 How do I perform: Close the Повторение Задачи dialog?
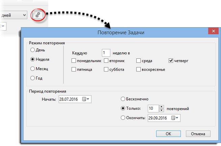tap(213, 31)
